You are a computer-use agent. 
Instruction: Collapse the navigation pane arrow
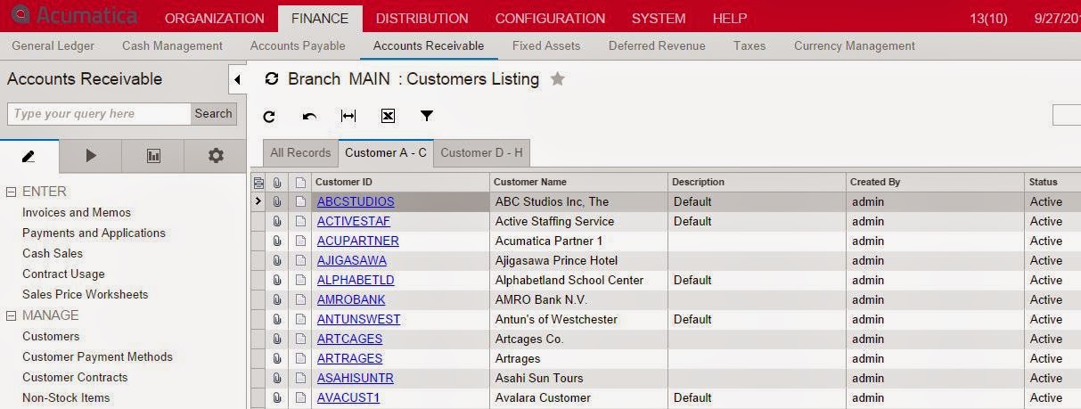pos(237,79)
